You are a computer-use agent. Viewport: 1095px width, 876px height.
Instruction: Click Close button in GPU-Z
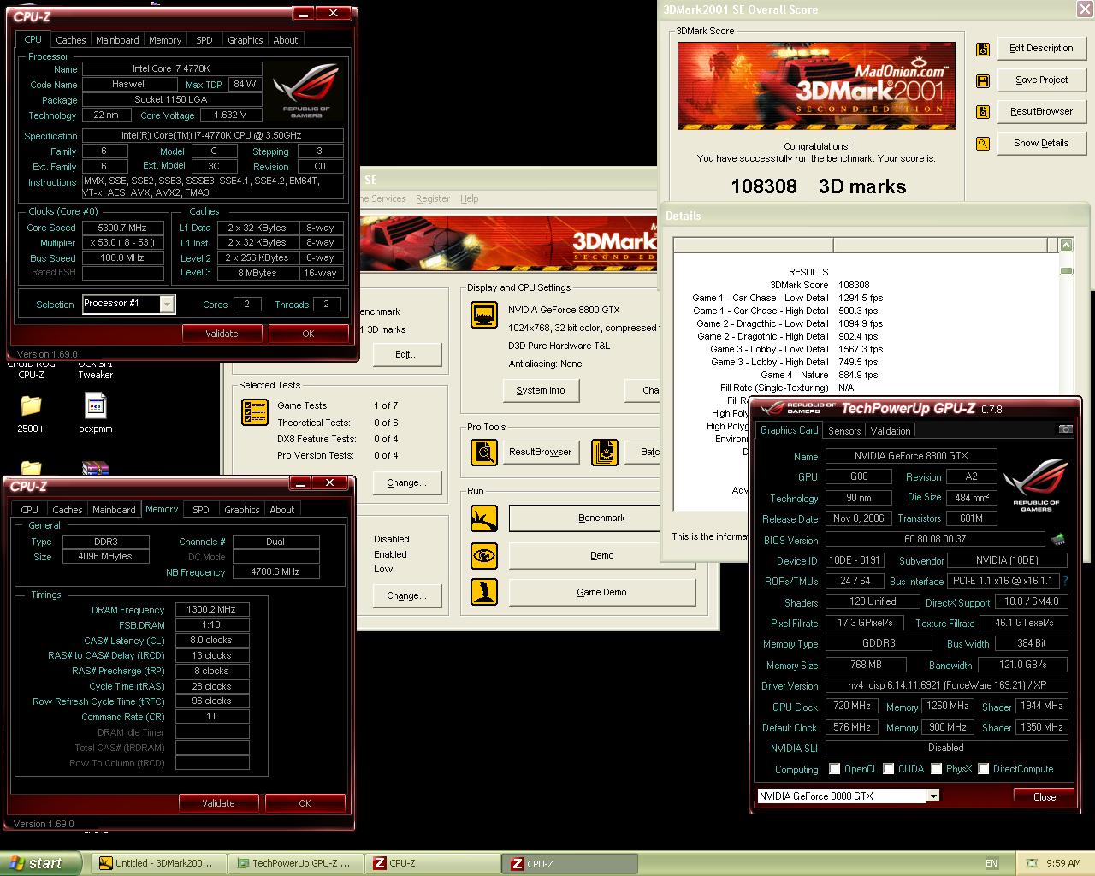1045,796
